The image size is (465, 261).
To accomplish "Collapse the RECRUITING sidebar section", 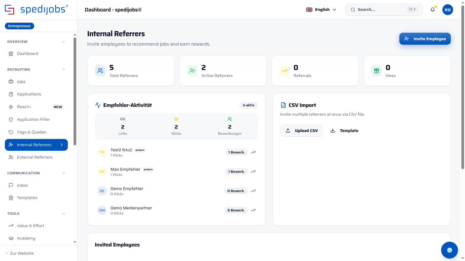I will (64, 69).
